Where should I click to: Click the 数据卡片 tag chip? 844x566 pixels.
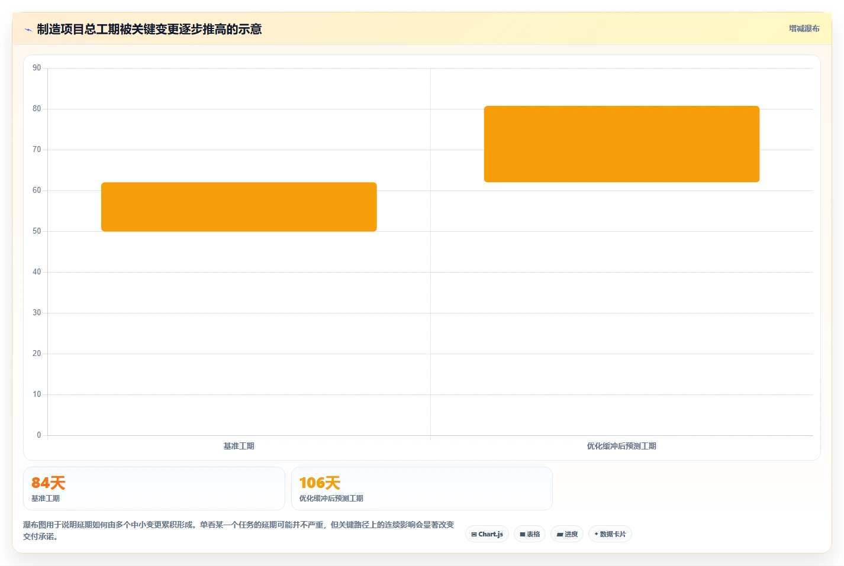pos(610,534)
